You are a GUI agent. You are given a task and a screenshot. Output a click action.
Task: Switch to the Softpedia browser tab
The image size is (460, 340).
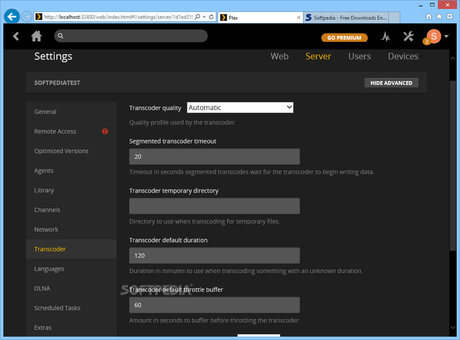[x=346, y=17]
